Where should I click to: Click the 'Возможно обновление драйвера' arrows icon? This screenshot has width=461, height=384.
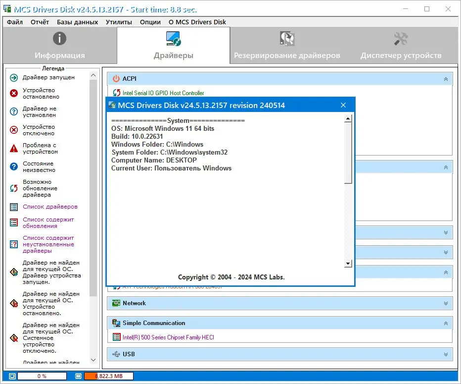click(14, 188)
